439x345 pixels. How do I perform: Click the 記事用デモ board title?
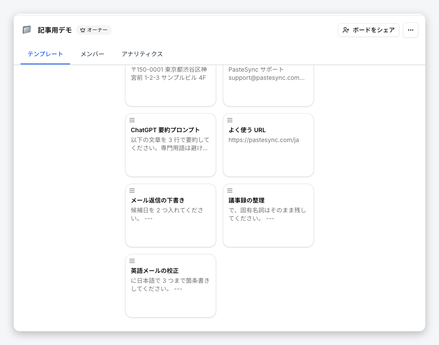point(55,30)
